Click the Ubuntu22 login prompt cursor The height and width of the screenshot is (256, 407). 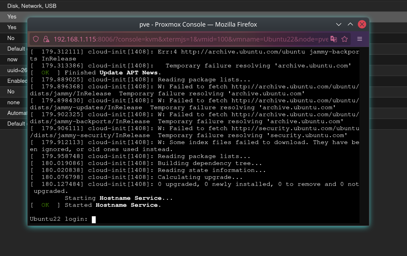(94, 219)
